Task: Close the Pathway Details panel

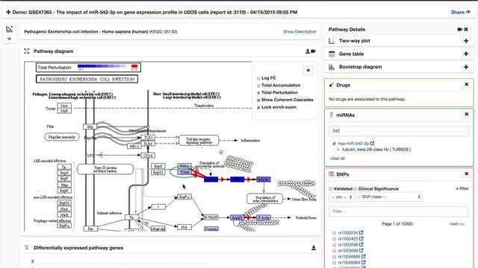Action: coord(466,30)
